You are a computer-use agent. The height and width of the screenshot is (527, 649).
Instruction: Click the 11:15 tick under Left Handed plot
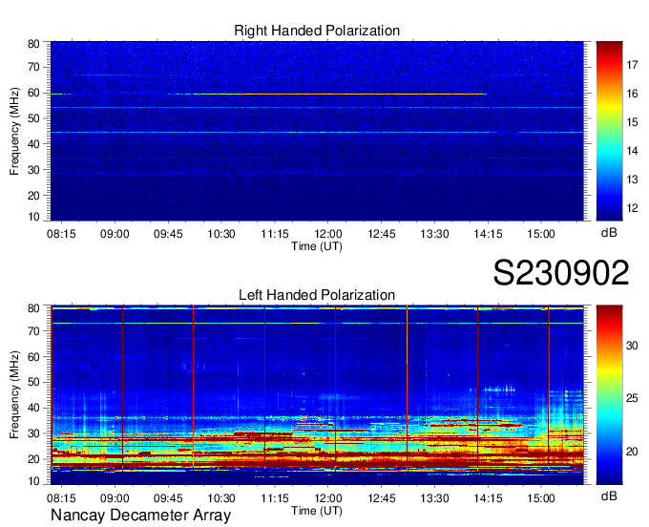click(275, 498)
